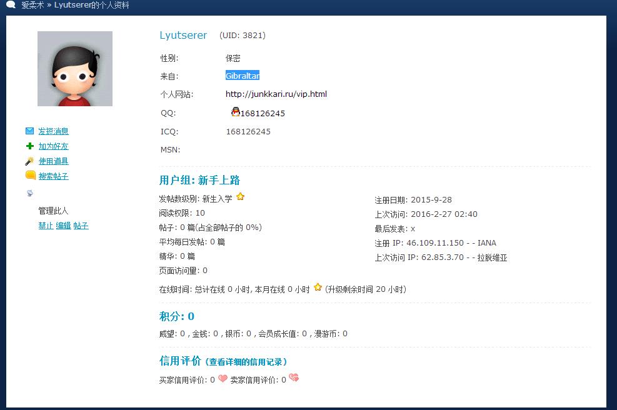Click the 用户组: 新手上路 heading
Viewport: 617px width, 410px height.
199,180
